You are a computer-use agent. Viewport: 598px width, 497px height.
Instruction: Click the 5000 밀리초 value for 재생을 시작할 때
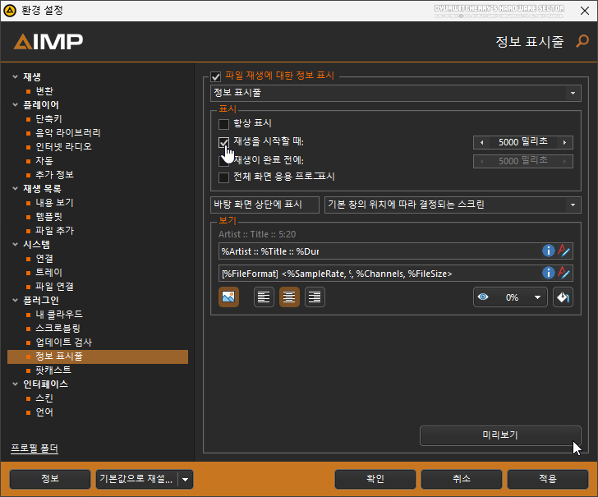coord(523,142)
